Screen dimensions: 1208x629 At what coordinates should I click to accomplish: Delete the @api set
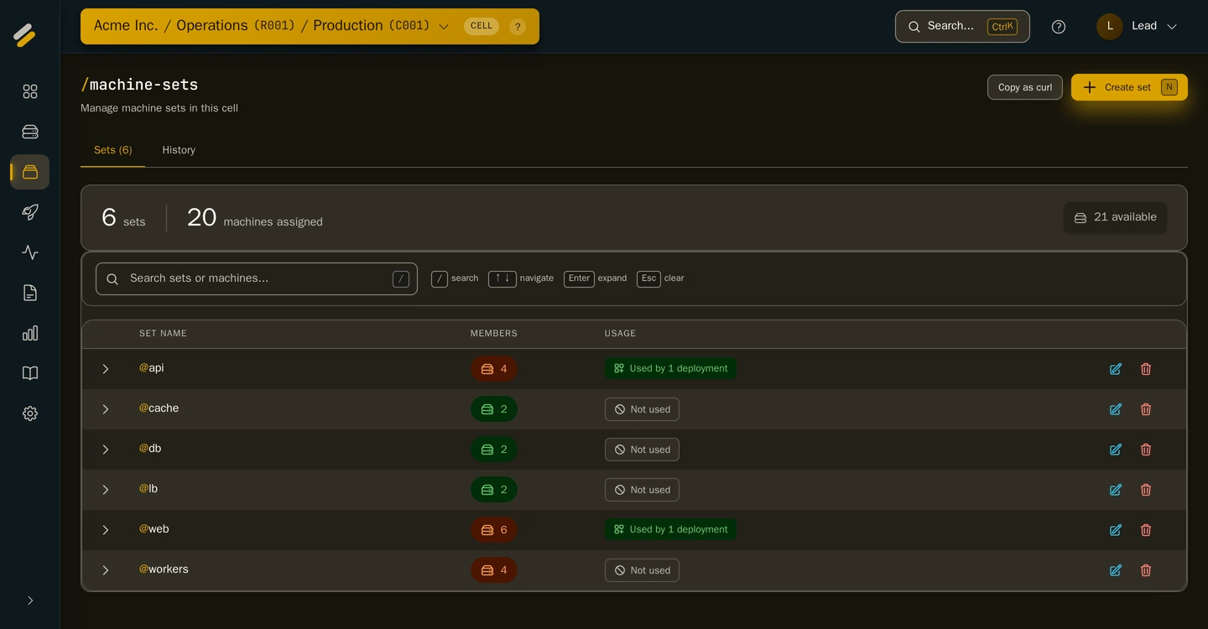coord(1146,369)
